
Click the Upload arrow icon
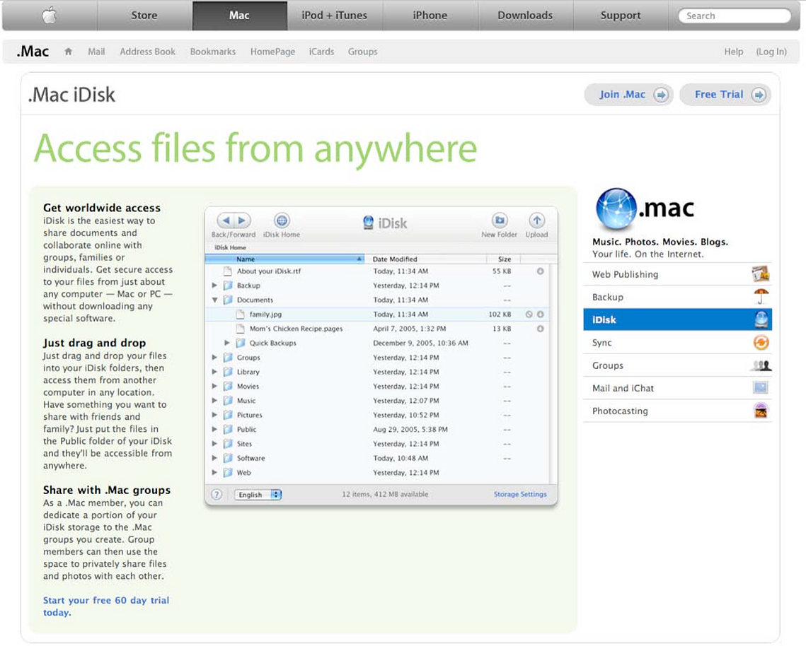click(536, 221)
